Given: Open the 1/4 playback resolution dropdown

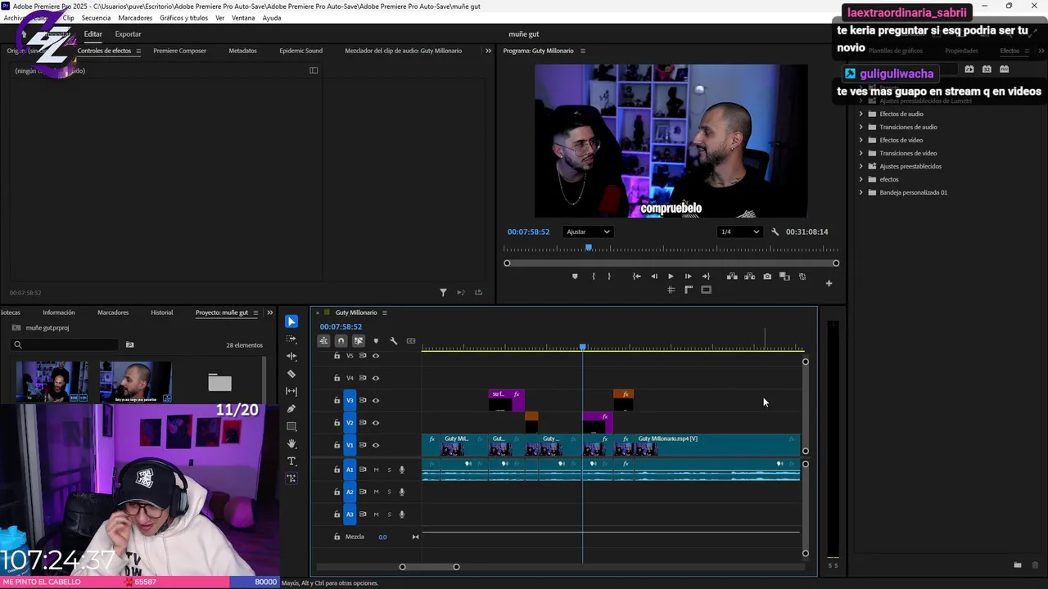Looking at the screenshot, I should click(740, 232).
